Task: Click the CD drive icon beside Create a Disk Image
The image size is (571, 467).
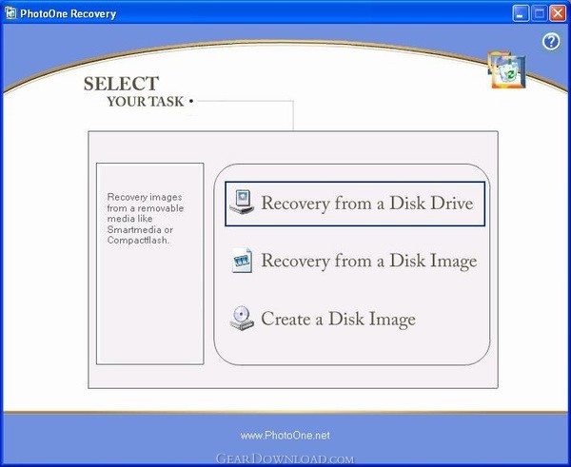Action: tap(242, 318)
